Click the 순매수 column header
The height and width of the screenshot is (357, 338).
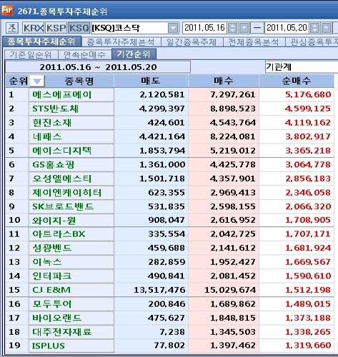pyautogui.click(x=297, y=81)
